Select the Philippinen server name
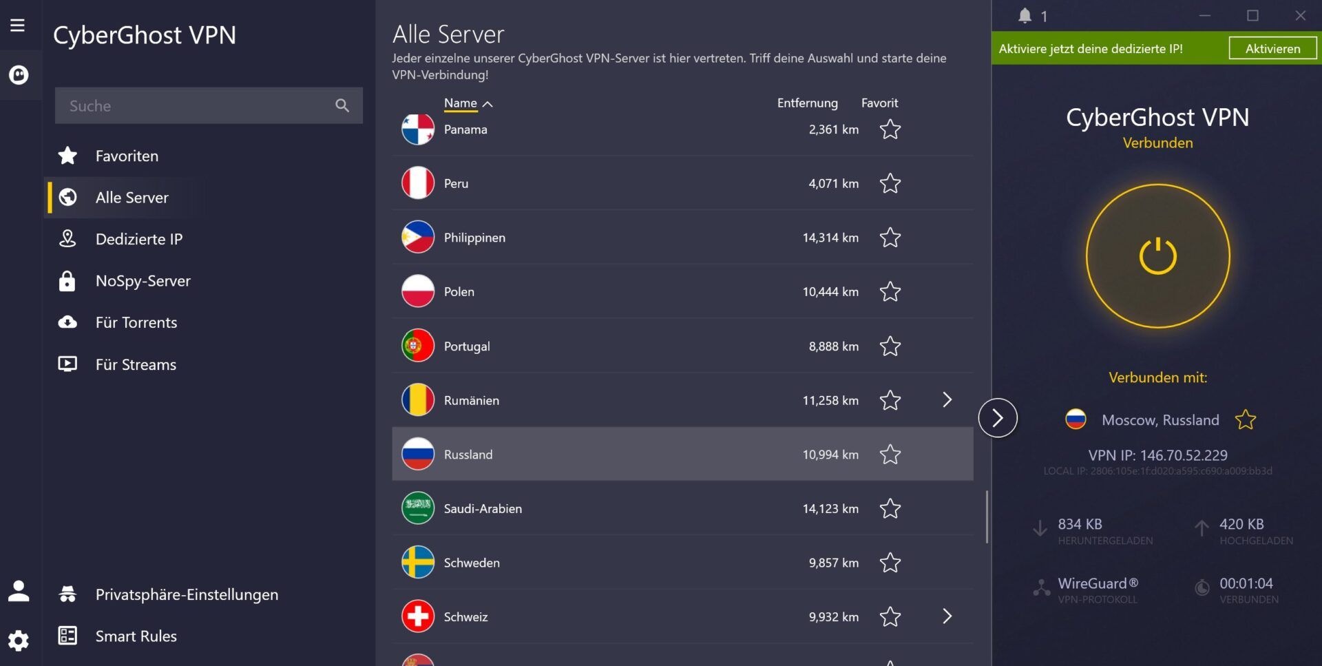 pos(474,238)
